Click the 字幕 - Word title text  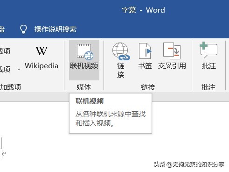point(143,10)
